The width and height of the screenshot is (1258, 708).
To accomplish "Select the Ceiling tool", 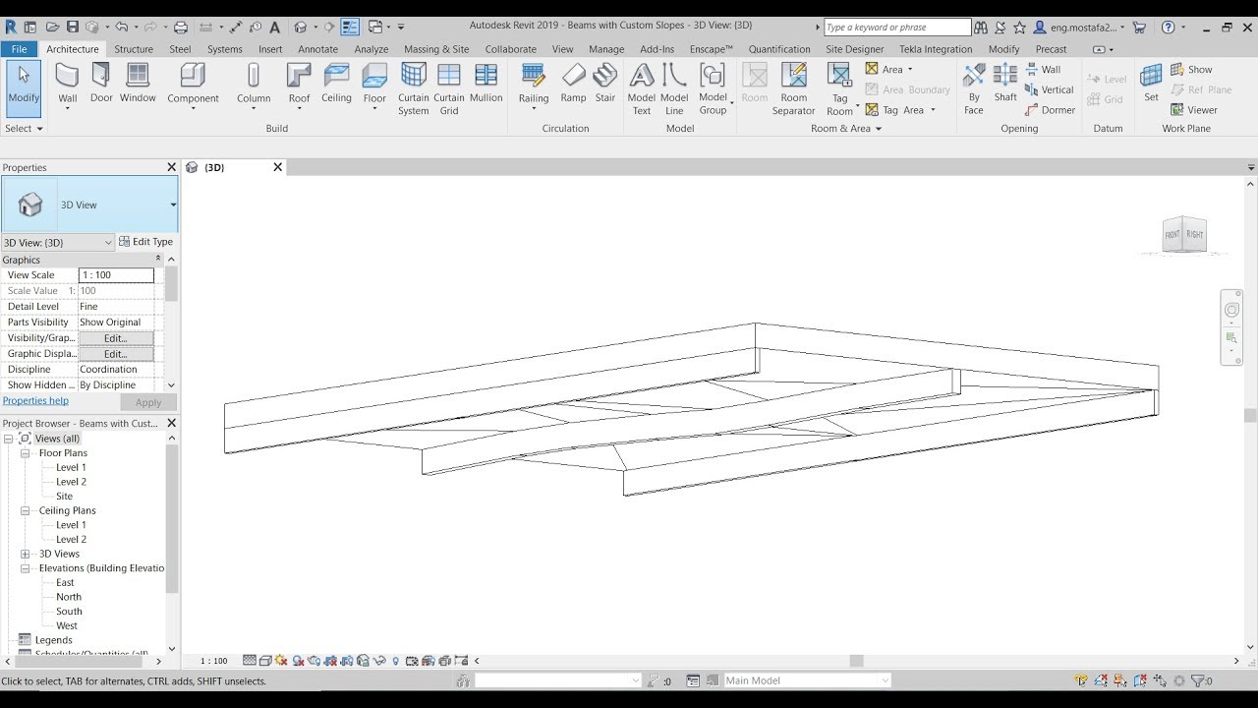I will [x=336, y=83].
